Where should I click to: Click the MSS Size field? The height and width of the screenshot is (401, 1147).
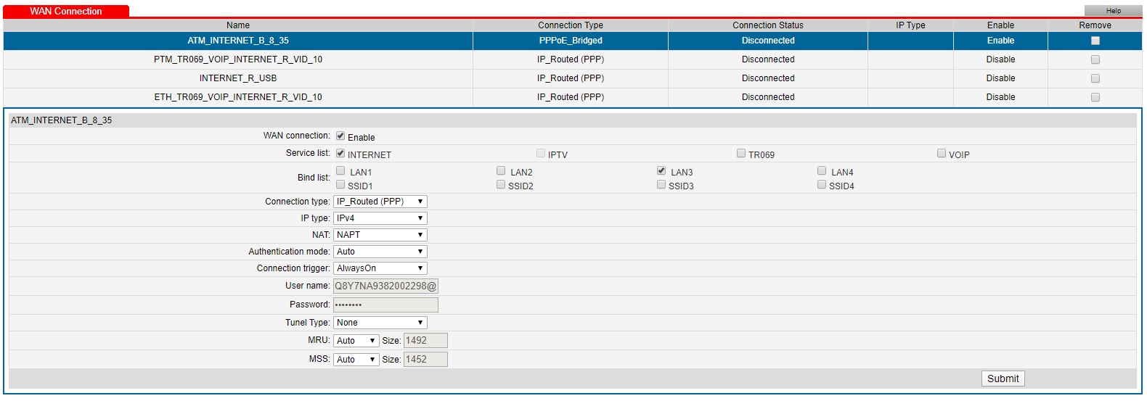click(425, 360)
